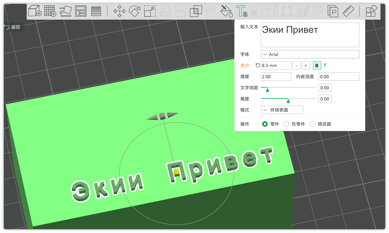The width and height of the screenshot is (389, 233).
Task: Select the Move tool arrows icon
Action: pyautogui.click(x=119, y=11)
